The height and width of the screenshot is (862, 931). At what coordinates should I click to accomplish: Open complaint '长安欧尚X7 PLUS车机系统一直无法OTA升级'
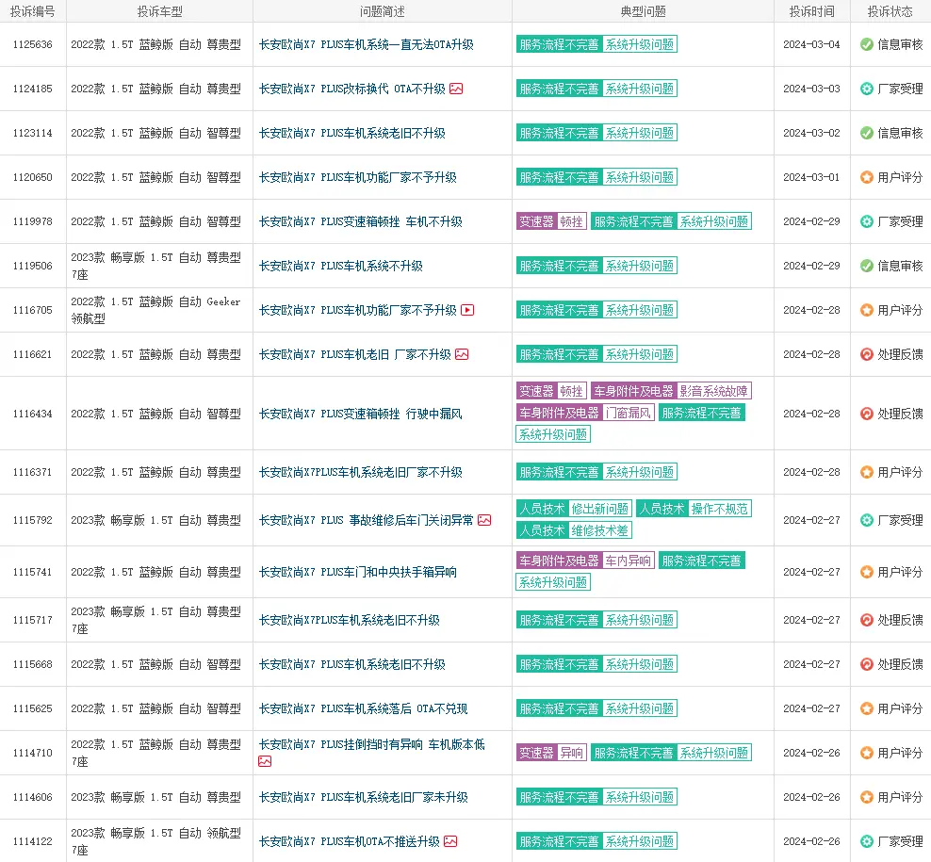(x=367, y=44)
